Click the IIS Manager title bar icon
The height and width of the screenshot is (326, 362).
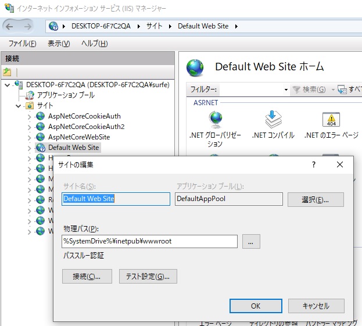(9, 8)
